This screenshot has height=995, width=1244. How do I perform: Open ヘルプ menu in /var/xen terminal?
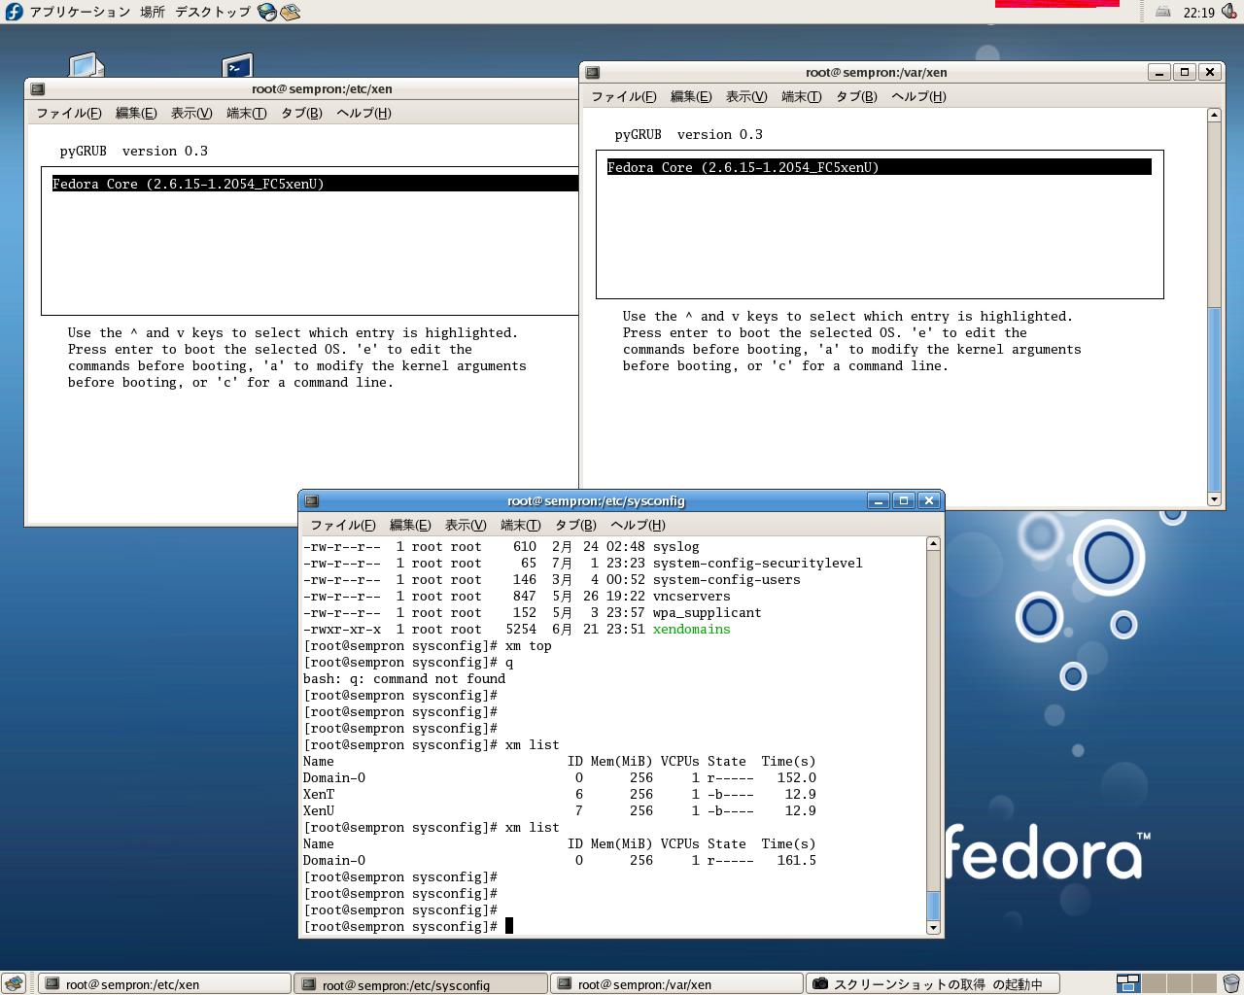click(x=918, y=96)
